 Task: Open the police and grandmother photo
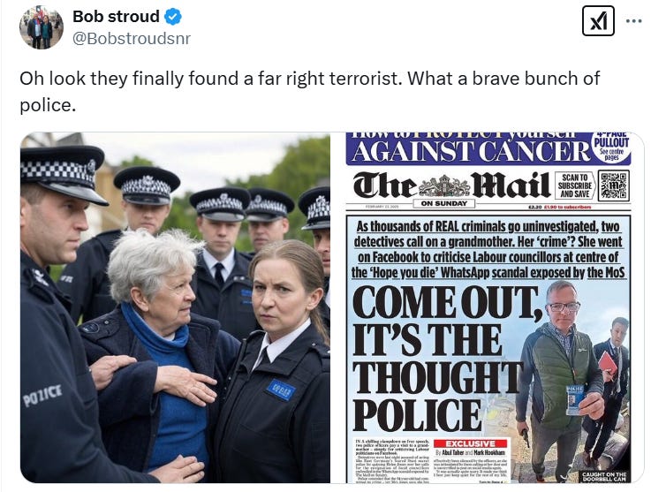[x=175, y=307]
